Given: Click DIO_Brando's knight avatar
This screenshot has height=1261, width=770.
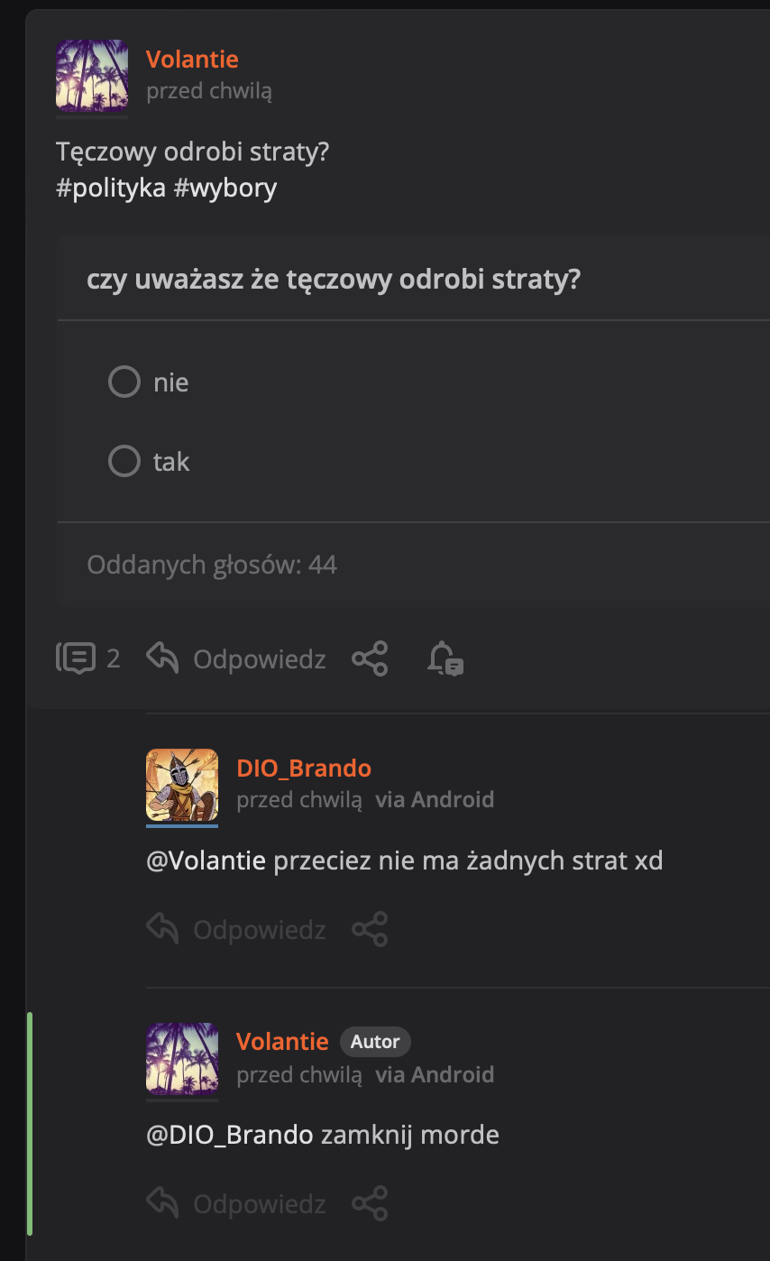Looking at the screenshot, I should tap(182, 785).
